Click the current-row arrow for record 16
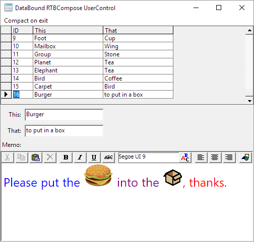Screen dimensions: 254x242 6,95
